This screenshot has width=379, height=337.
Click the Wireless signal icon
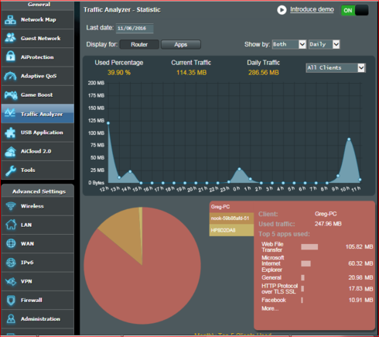(11, 206)
